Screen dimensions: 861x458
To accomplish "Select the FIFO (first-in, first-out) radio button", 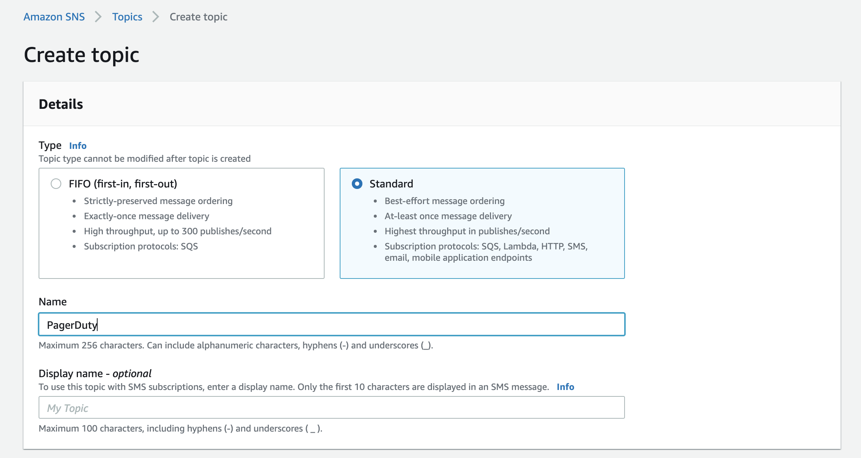I will click(56, 184).
